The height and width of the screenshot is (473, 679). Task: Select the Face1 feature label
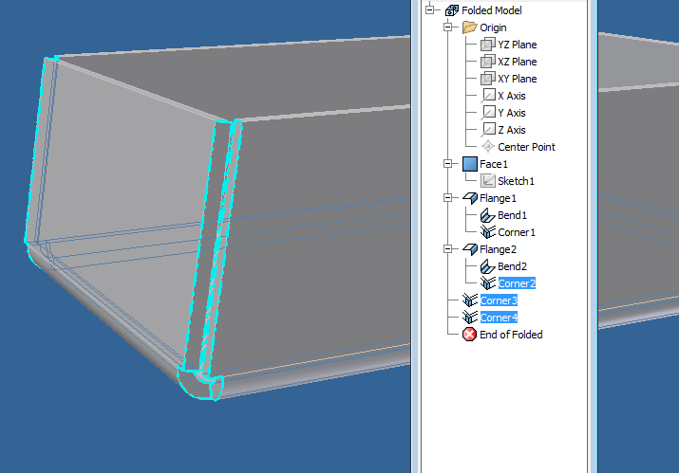[493, 164]
